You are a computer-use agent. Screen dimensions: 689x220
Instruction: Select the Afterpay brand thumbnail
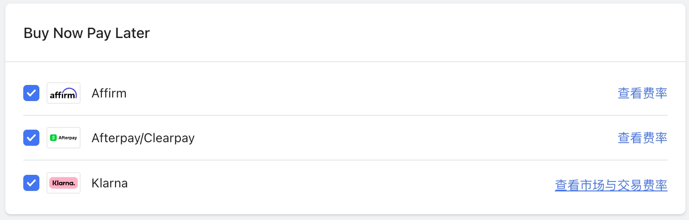pyautogui.click(x=64, y=138)
